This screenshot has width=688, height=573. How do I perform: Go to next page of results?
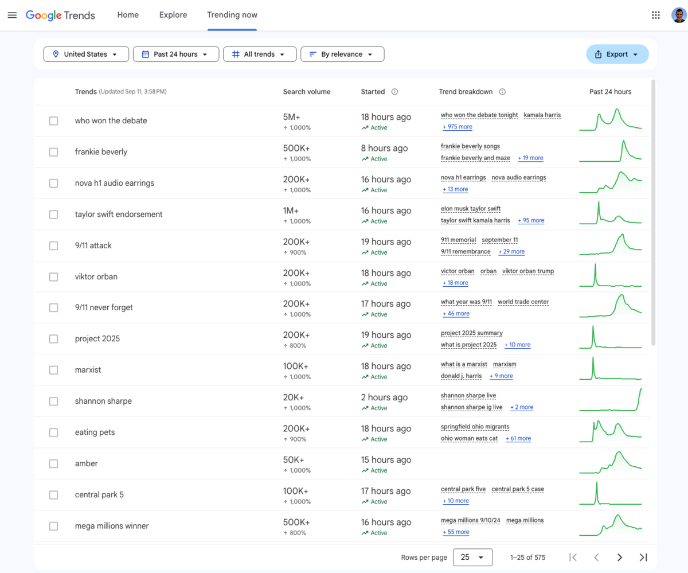[619, 557]
